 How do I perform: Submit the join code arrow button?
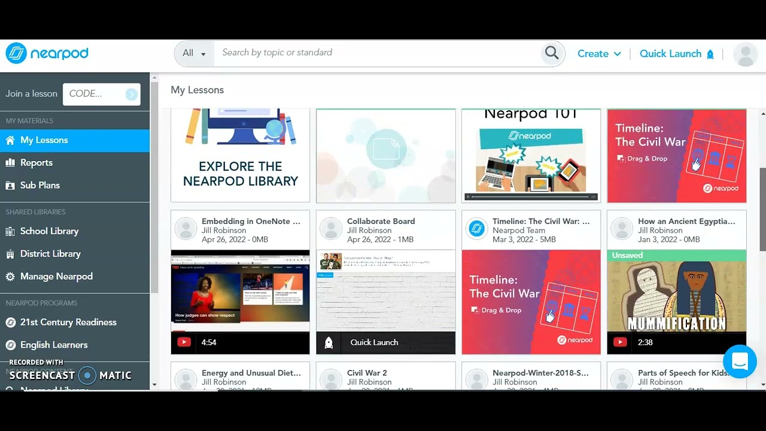click(131, 94)
